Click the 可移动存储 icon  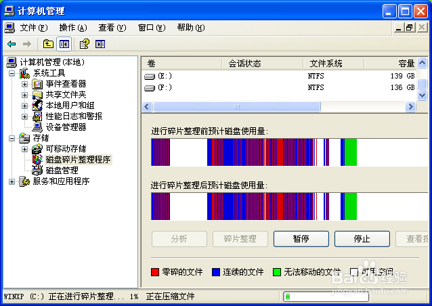37,149
